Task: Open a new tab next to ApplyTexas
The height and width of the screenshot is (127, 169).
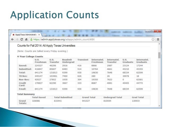Action: (44, 35)
